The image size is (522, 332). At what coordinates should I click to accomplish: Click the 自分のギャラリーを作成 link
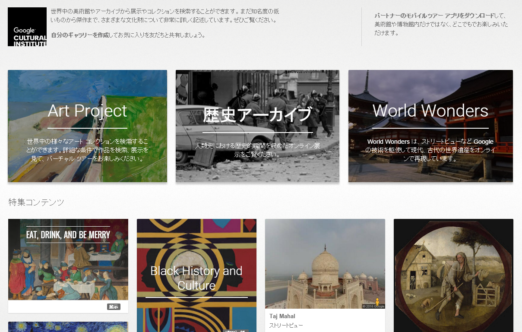tap(80, 35)
